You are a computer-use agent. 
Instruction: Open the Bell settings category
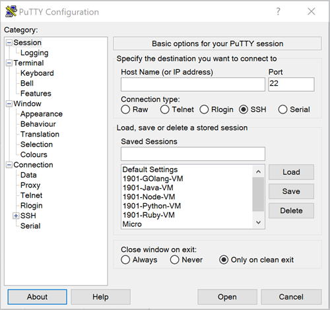[27, 83]
